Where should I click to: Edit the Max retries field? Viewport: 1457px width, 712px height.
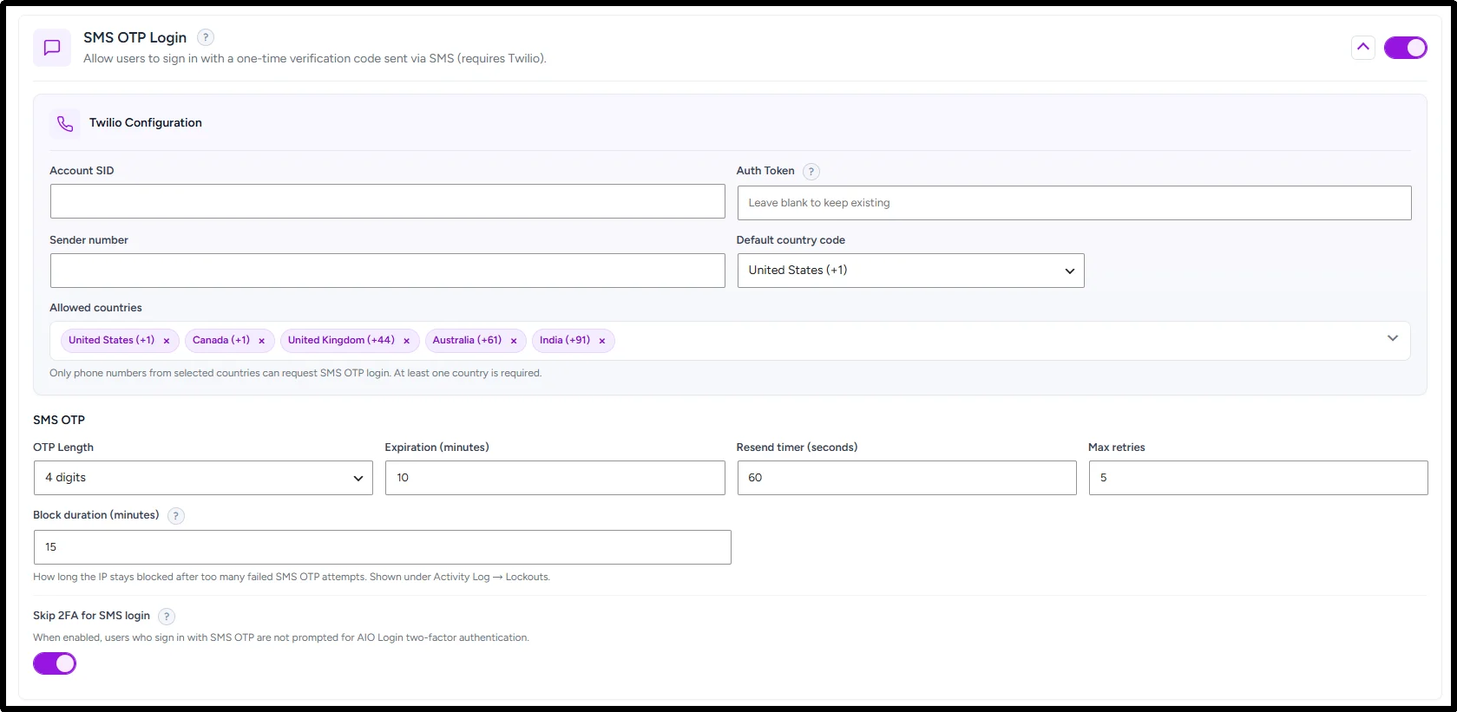(1258, 478)
